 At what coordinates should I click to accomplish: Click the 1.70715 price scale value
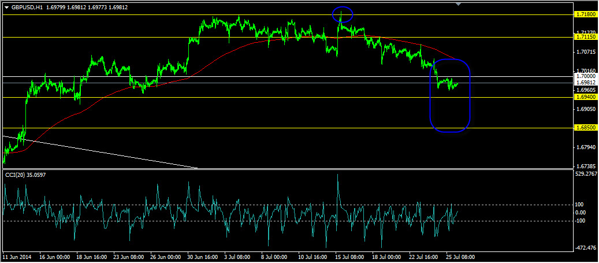point(586,52)
